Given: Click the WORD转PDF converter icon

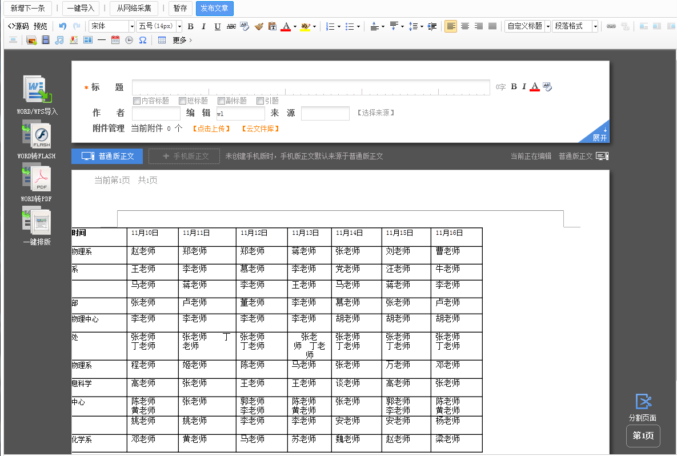Looking at the screenshot, I should pos(37,179).
